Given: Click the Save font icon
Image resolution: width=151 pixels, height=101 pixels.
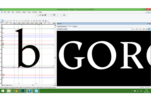Looking at the screenshot, I should (43, 15).
